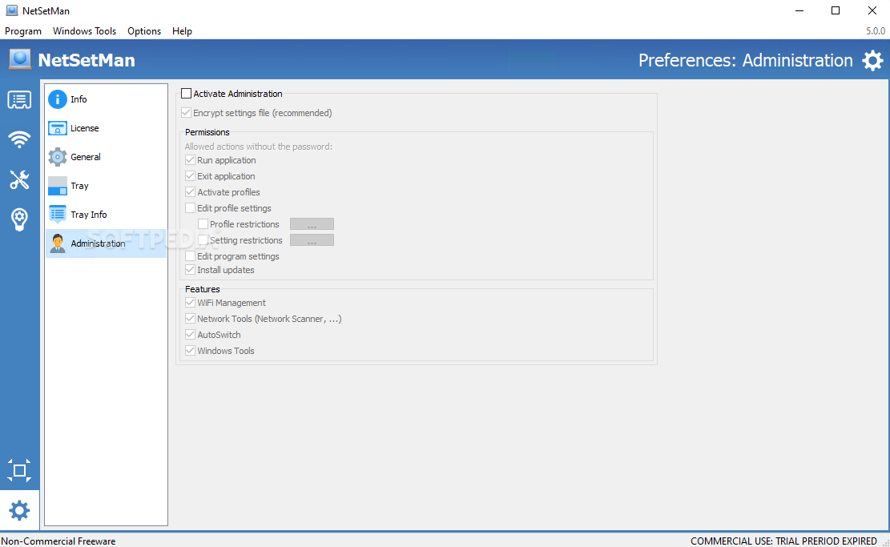Open the Network Tools wrench icon
This screenshot has height=547, width=890.
click(19, 180)
